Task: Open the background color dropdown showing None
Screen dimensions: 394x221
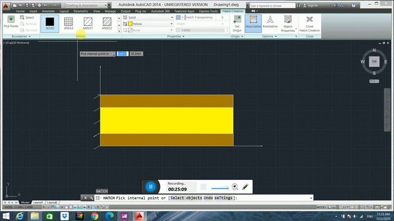Action: tap(150, 30)
